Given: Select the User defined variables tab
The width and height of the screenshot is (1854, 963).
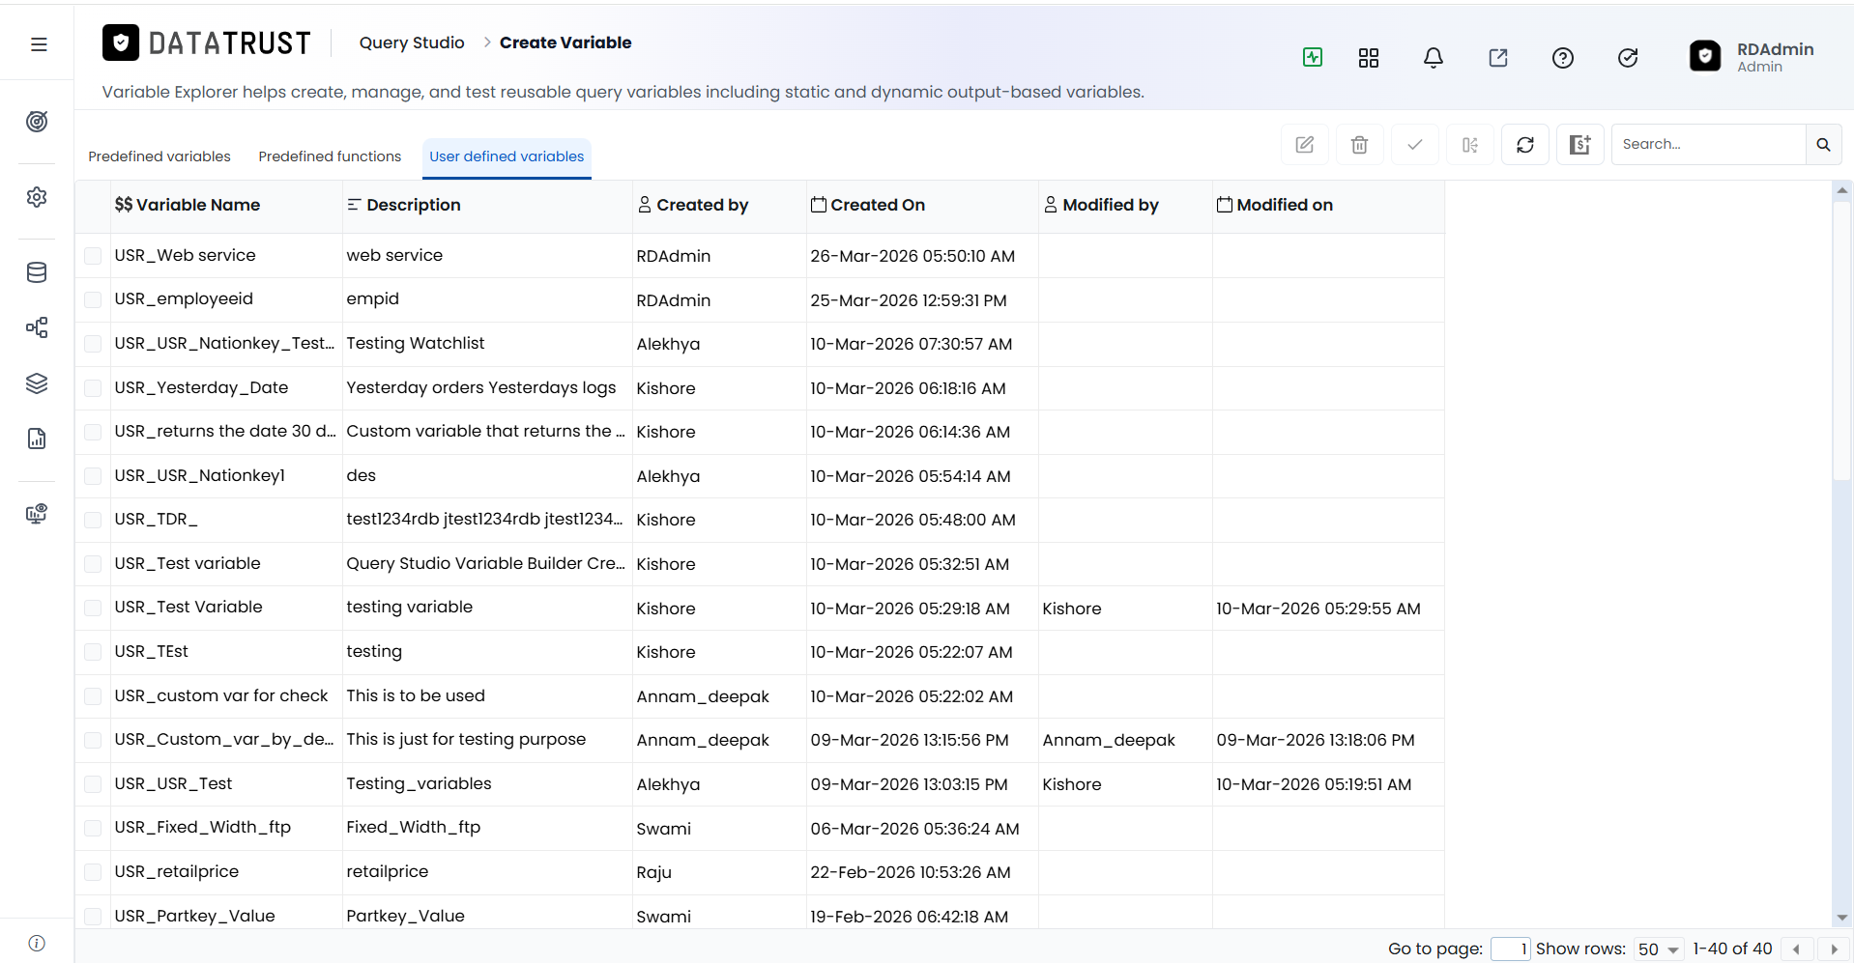Looking at the screenshot, I should [507, 156].
